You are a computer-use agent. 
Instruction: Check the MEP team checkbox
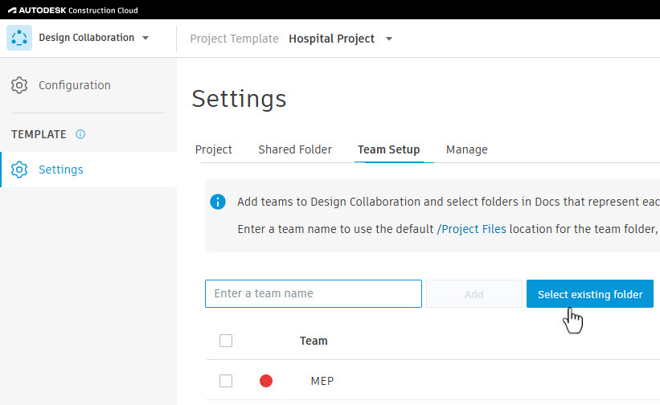coord(226,381)
